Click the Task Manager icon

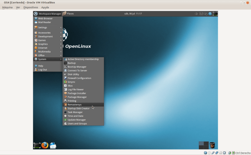(x=65, y=112)
